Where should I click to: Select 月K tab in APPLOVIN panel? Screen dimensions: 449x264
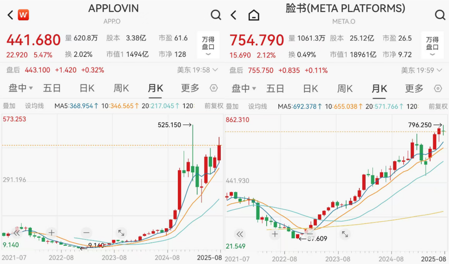(156, 88)
